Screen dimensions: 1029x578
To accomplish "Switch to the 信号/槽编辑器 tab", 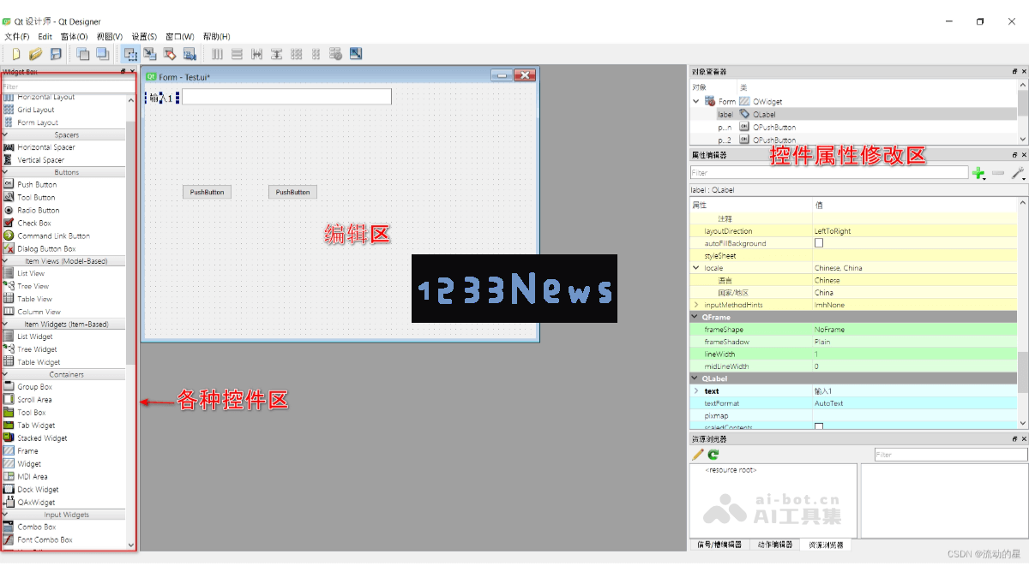I will [719, 545].
